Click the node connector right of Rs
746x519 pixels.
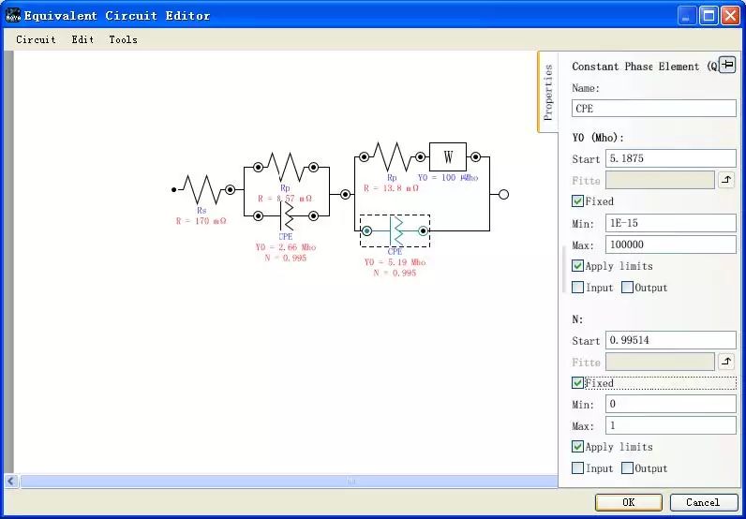[x=231, y=190]
